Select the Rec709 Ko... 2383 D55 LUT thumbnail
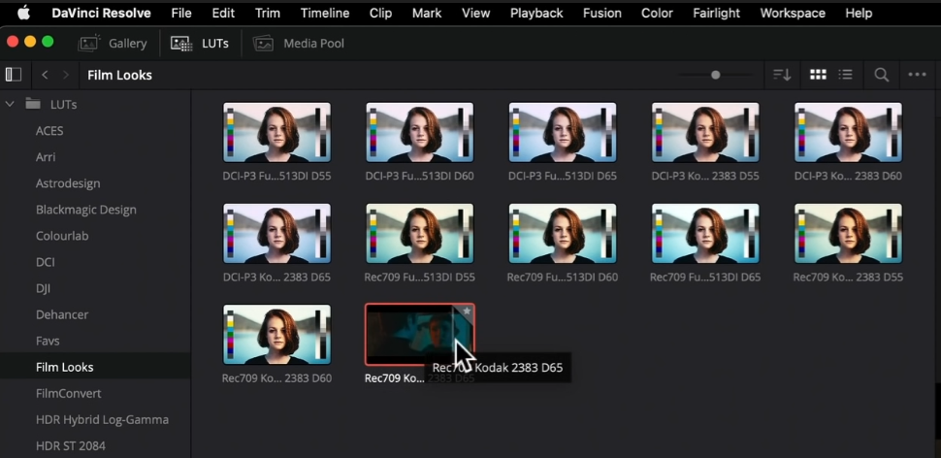This screenshot has width=941, height=458. coord(848,234)
